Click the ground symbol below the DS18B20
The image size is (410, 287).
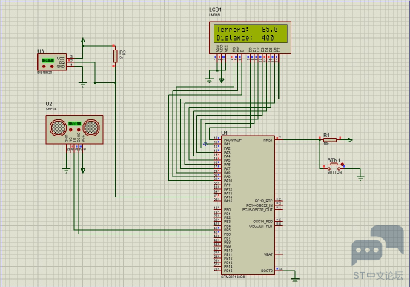point(82,85)
